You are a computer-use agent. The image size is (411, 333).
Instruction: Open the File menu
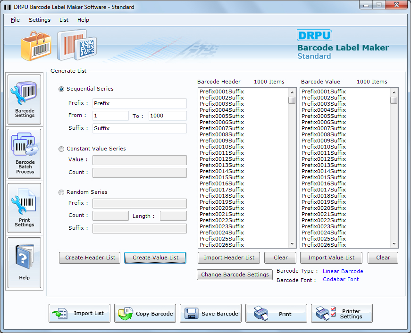point(15,20)
